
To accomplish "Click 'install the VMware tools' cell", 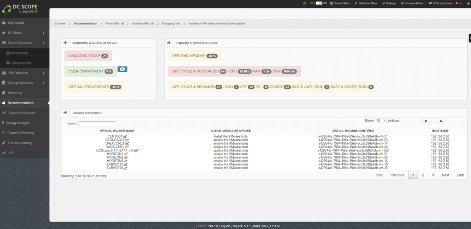I will click(x=231, y=136).
